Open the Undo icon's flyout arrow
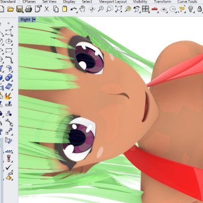Image resolution: width=203 pixels, height=203 pixels. (77, 12)
